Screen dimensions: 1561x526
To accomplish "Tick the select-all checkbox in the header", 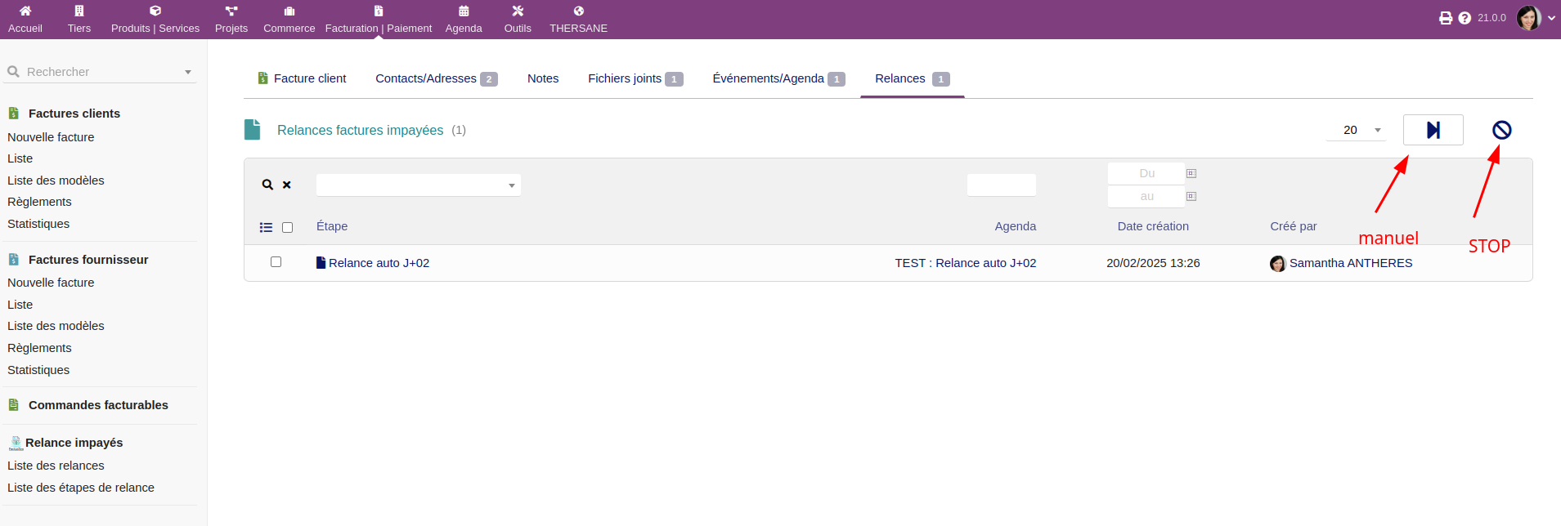I will coord(287,227).
